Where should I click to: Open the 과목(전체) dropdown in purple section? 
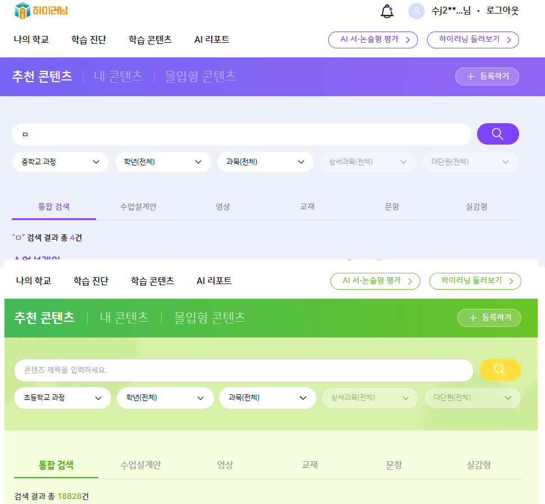click(x=265, y=162)
